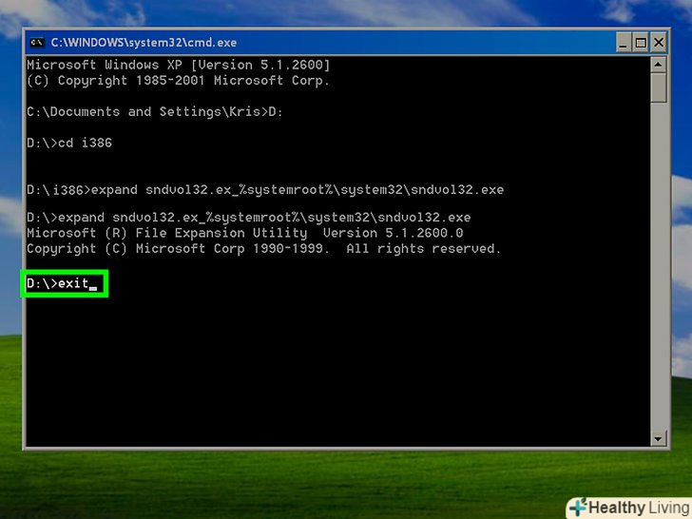Click 'Microsoft (R) File Expansion Utility' line
692x519 pixels.
click(245, 233)
